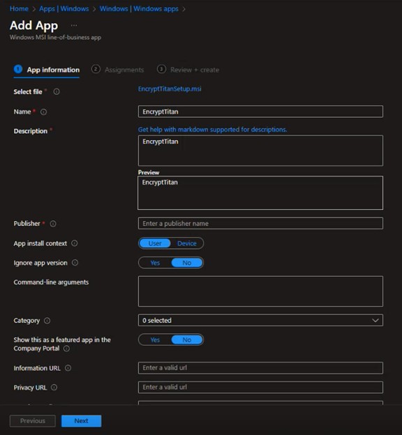This screenshot has height=435, width=402.
Task: Open the Apps | Windows breadcrumb
Action: [x=64, y=9]
